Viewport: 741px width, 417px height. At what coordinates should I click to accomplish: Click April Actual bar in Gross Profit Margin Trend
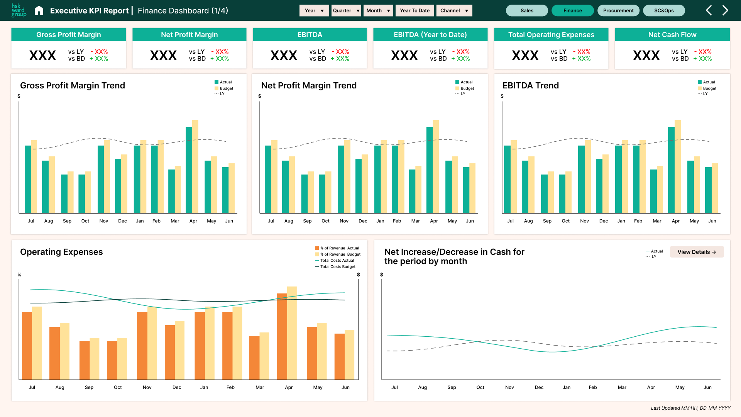(189, 170)
